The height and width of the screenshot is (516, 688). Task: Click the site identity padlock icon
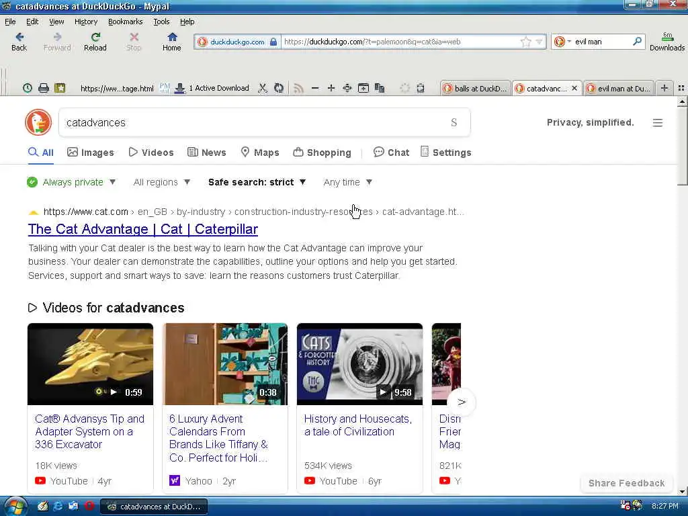(273, 42)
